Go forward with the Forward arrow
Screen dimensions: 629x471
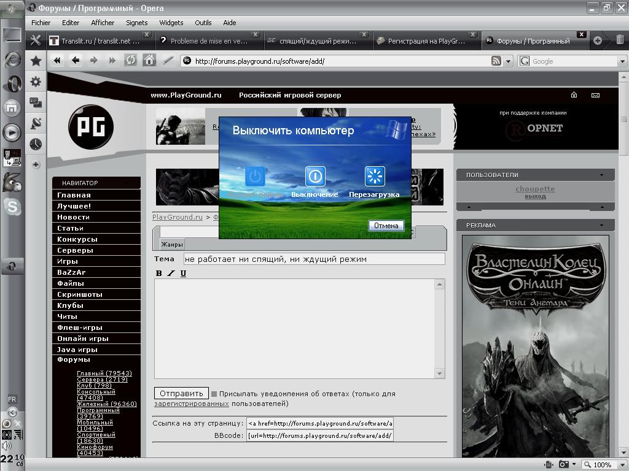tap(94, 61)
